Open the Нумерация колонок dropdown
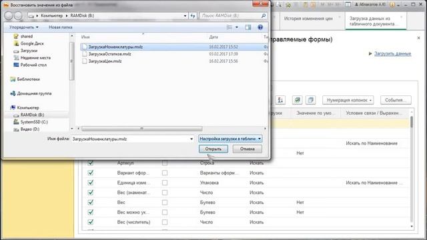The height and width of the screenshot is (240, 427). [x=348, y=100]
